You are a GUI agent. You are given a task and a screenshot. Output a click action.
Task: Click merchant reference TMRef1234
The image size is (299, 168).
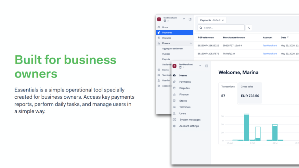229,54
